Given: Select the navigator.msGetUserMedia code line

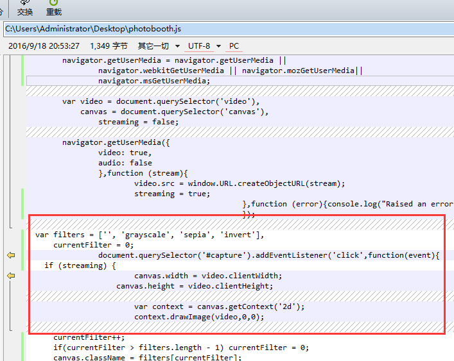Looking at the screenshot, I should pos(153,81).
